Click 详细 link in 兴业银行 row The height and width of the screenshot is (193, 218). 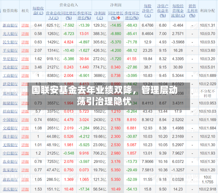click(x=25, y=67)
